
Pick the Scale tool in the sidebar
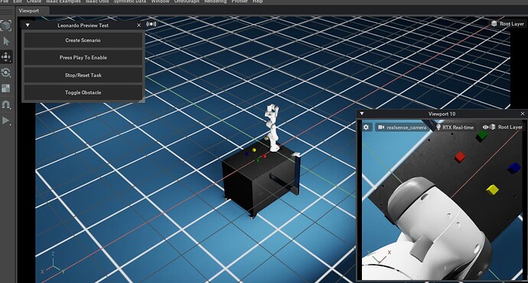[6, 88]
